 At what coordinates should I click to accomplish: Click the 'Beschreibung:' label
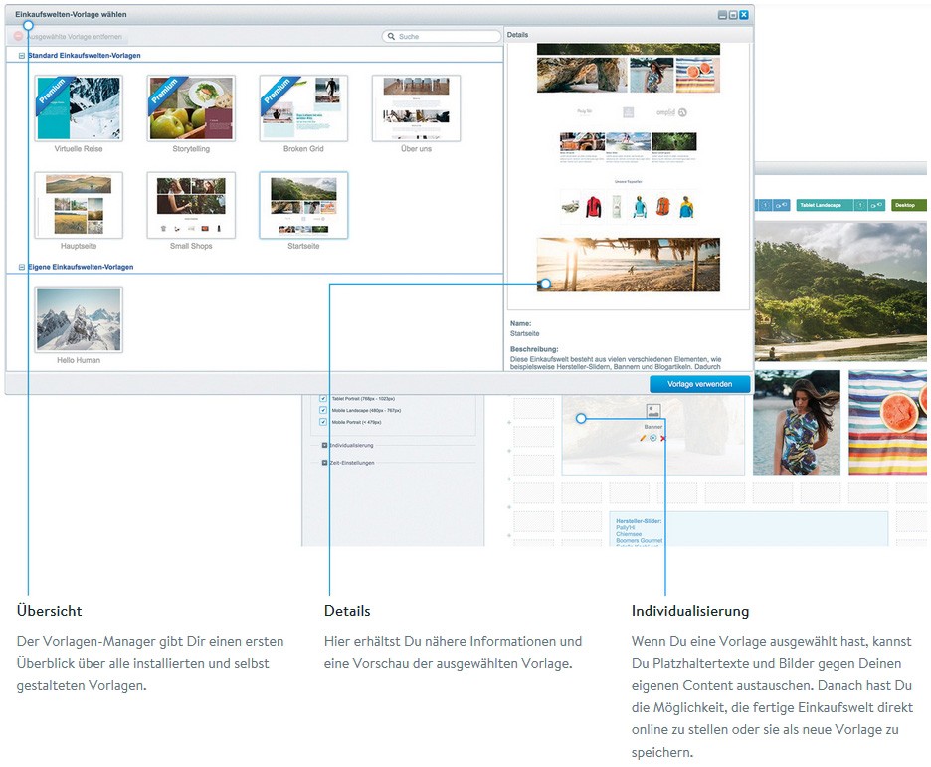coord(534,349)
